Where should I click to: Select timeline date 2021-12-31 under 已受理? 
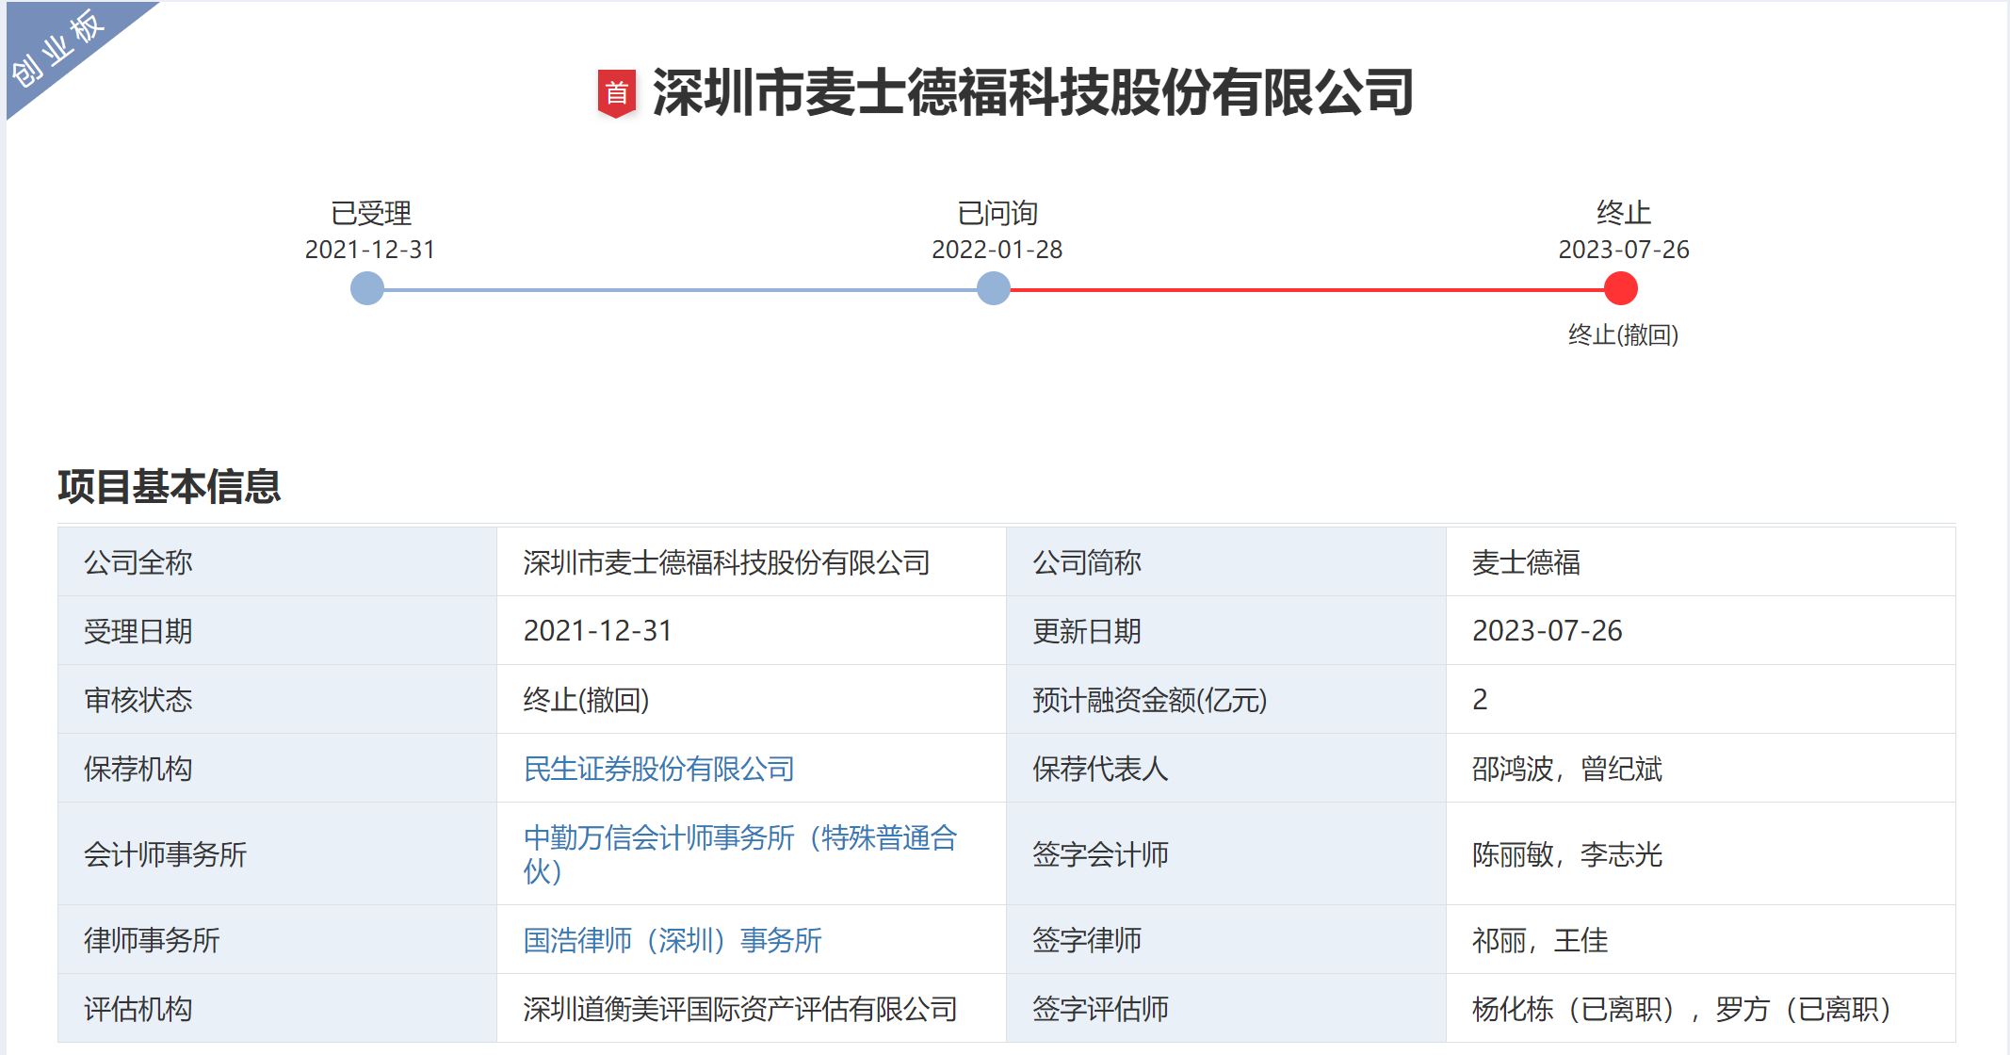click(x=370, y=250)
